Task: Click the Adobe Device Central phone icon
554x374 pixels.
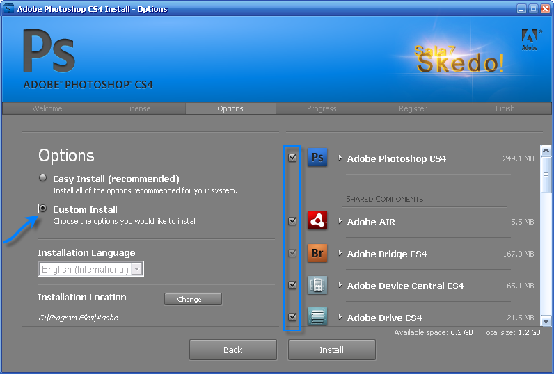Action: tap(317, 285)
